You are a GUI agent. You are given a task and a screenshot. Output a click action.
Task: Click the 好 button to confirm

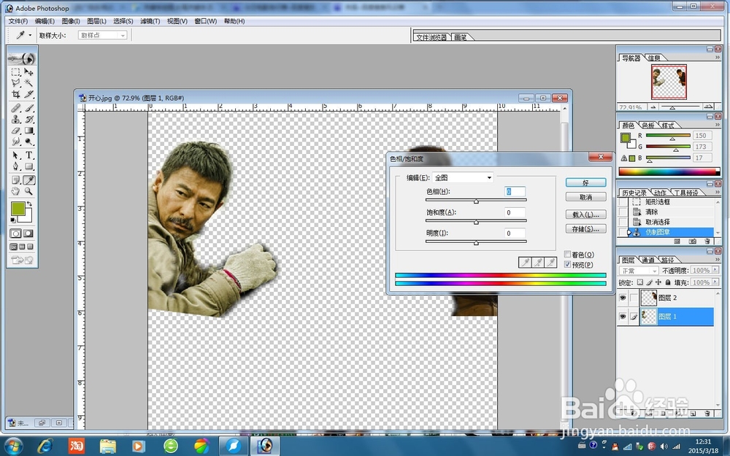tap(585, 183)
